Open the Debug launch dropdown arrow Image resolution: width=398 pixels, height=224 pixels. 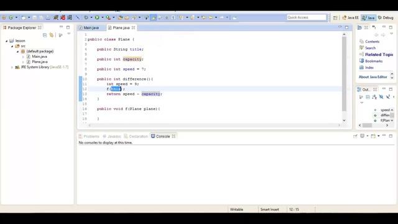[x=91, y=17]
